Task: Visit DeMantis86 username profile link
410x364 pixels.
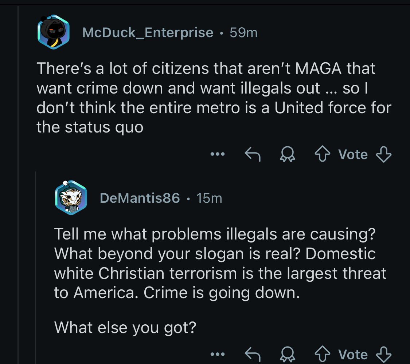Action: point(140,198)
